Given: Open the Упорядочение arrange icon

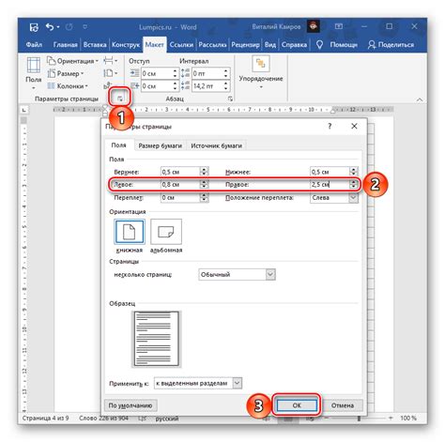Looking at the screenshot, I should (261, 64).
